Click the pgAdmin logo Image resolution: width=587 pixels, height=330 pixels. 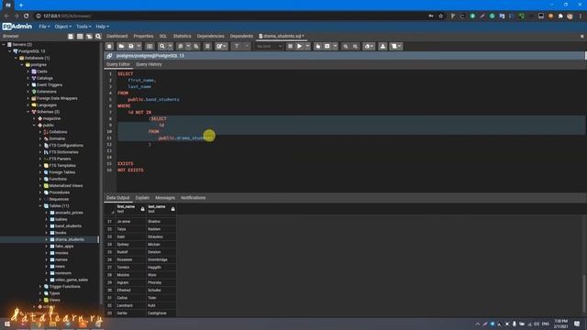17,27
